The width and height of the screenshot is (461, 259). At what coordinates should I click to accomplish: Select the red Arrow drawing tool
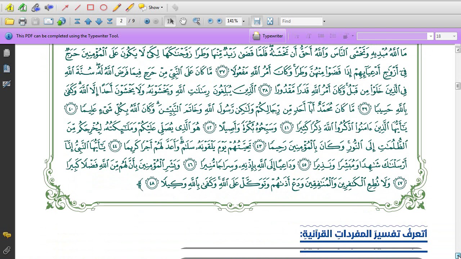coord(65,7)
